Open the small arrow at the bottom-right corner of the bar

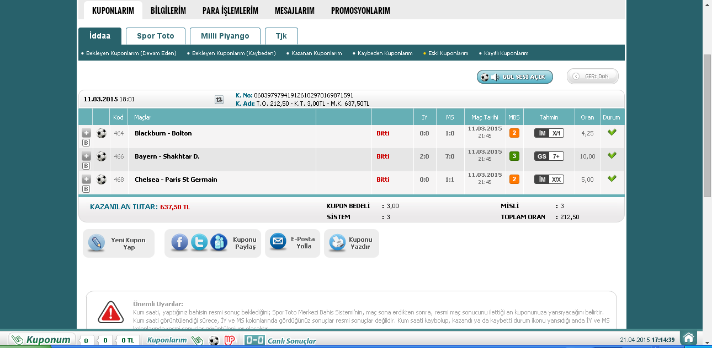(708, 343)
